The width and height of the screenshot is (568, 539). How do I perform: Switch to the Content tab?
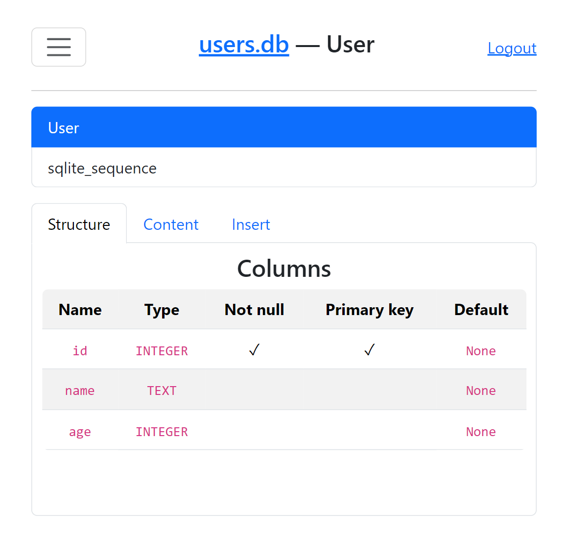click(x=170, y=224)
